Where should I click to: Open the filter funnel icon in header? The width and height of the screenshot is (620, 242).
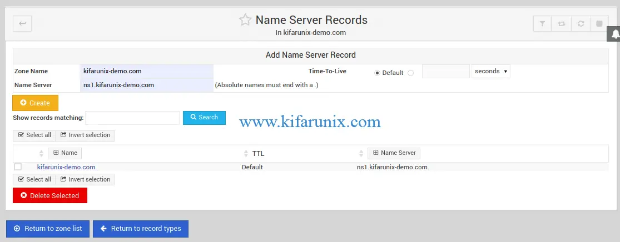point(542,23)
